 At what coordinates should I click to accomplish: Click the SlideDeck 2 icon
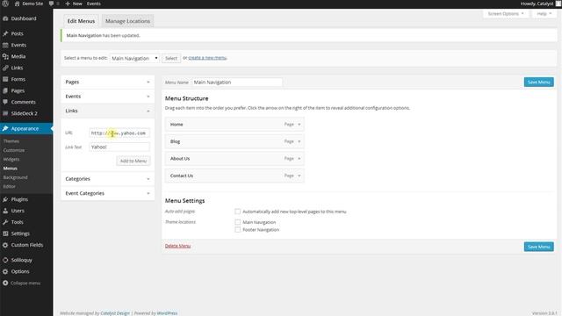pyautogui.click(x=5, y=113)
